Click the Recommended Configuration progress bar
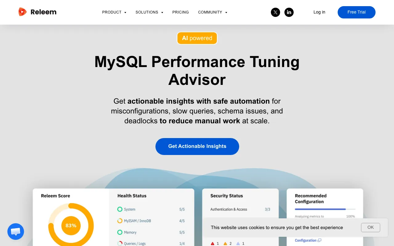The width and height of the screenshot is (394, 246). (x=325, y=209)
